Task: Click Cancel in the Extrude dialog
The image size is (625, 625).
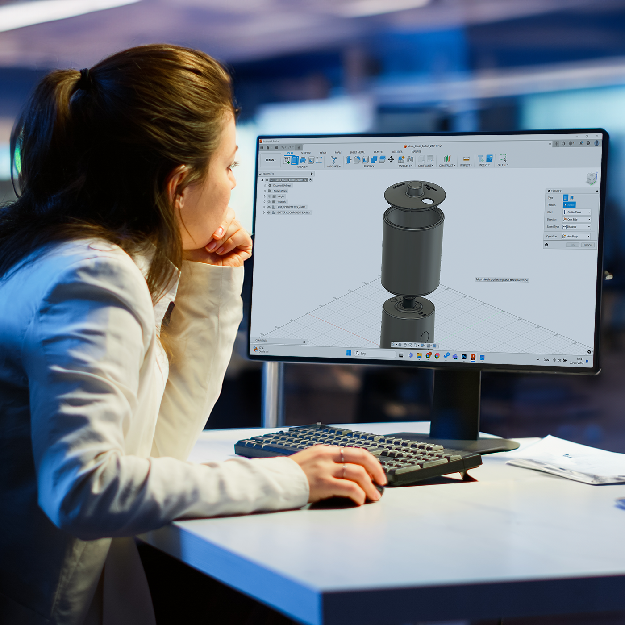Action: click(x=588, y=245)
